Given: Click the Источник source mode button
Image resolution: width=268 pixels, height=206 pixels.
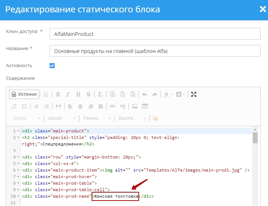Looking at the screenshot, I should pos(24,94).
